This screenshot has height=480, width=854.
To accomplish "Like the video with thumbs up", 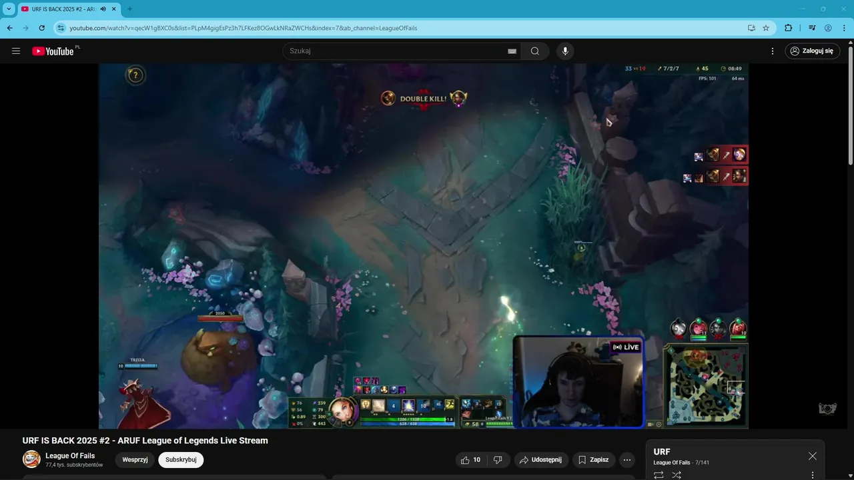I will 470,459.
